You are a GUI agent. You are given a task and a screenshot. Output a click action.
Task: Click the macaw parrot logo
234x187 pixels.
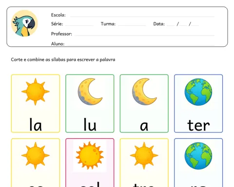(24, 23)
